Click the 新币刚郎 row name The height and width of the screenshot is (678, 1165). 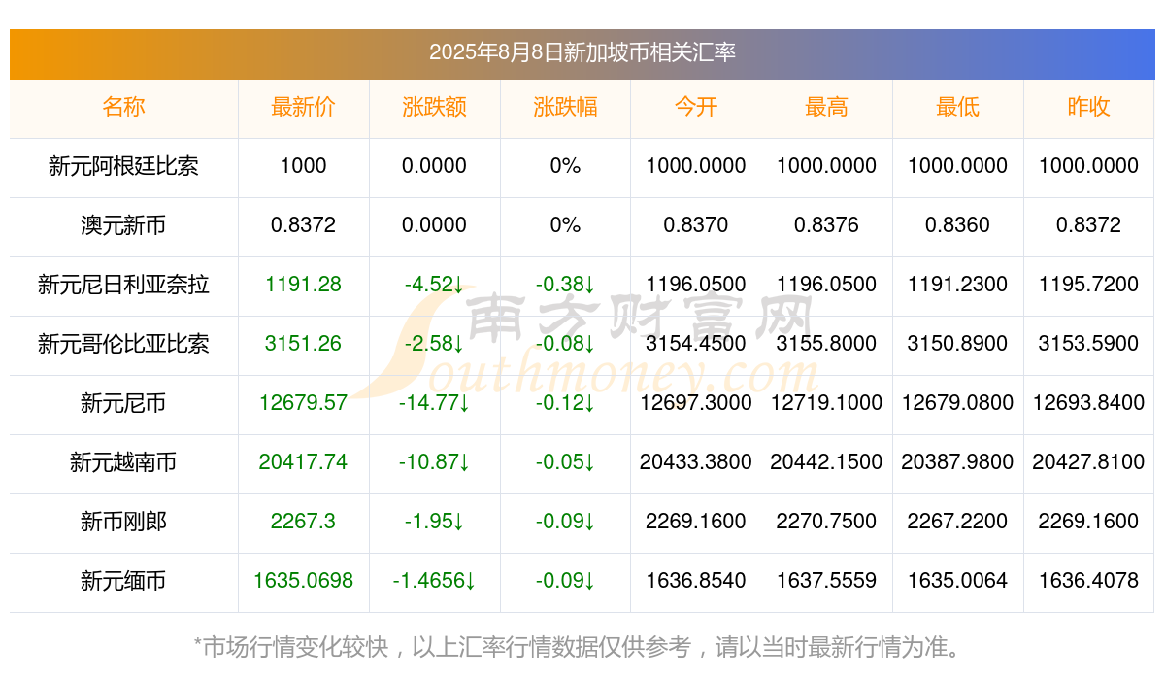click(123, 522)
